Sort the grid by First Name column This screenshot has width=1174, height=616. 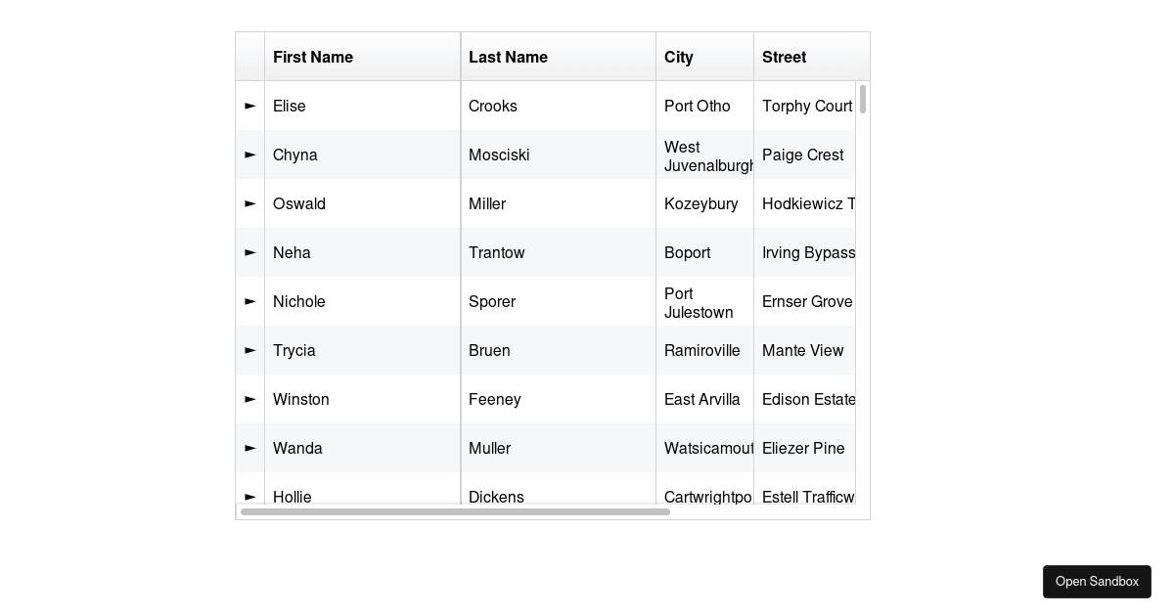pos(313,57)
